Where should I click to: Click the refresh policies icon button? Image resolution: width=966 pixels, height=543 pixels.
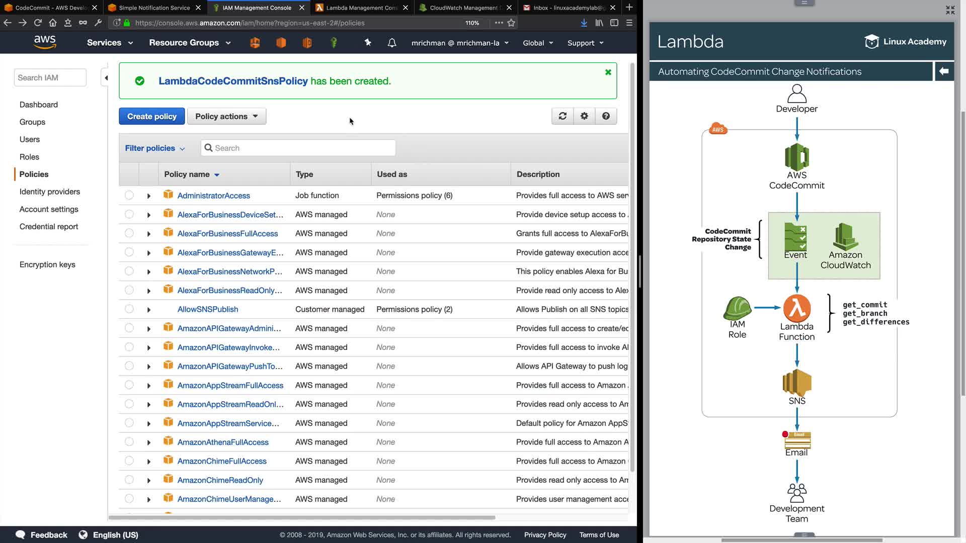tap(562, 116)
